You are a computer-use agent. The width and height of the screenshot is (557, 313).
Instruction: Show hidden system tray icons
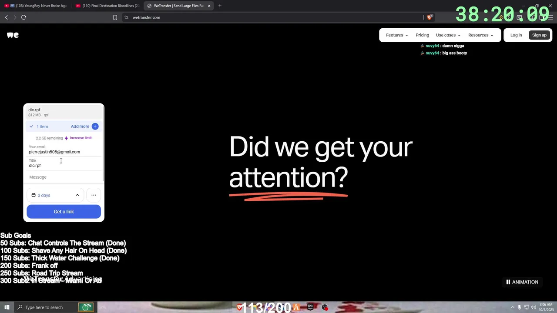pos(512,307)
